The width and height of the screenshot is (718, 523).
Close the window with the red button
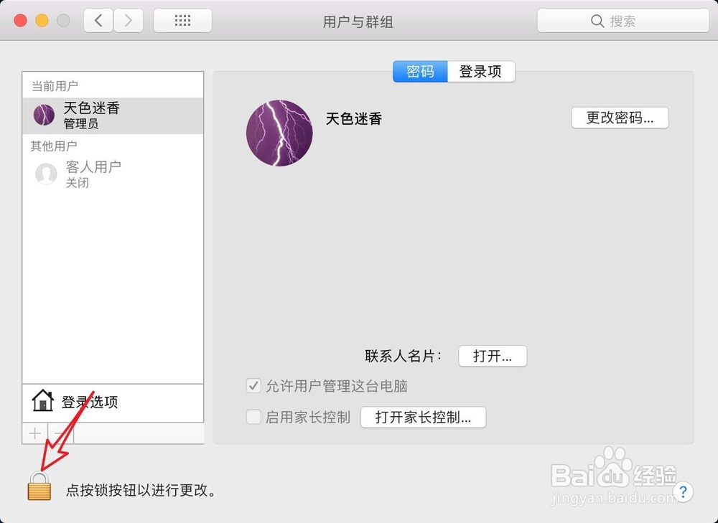click(x=20, y=21)
